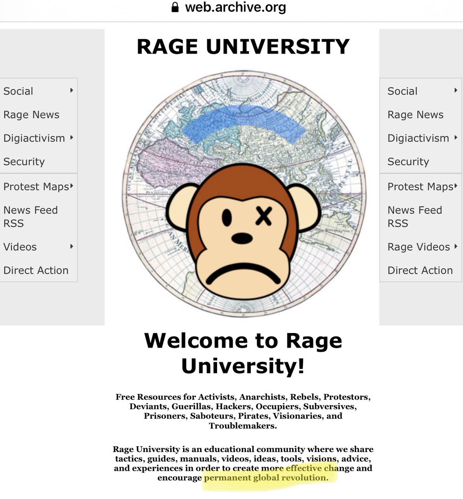Viewport: 463px width, 499px height.
Task: Open Rage News in right menu
Action: 416,115
